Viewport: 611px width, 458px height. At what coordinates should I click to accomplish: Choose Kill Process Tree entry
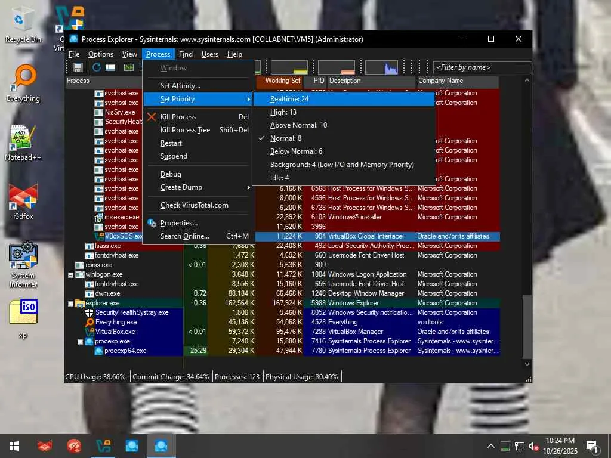tap(199, 130)
